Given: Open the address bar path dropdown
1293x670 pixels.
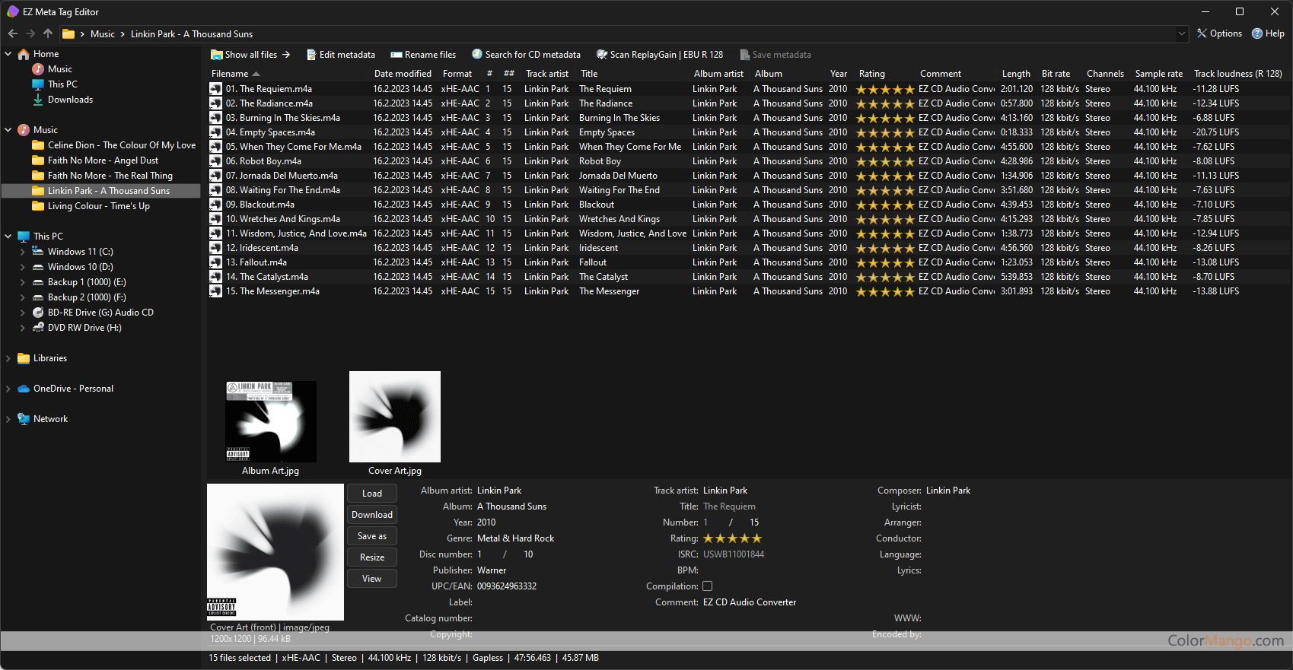Looking at the screenshot, I should click(1182, 33).
